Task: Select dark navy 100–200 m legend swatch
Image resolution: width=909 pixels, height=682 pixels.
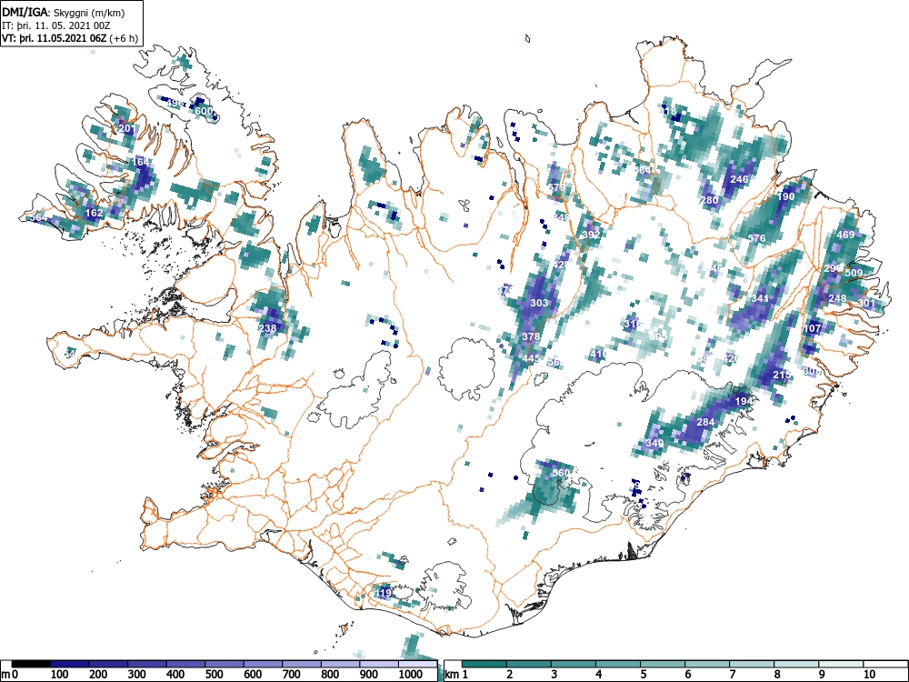Action: point(70,664)
